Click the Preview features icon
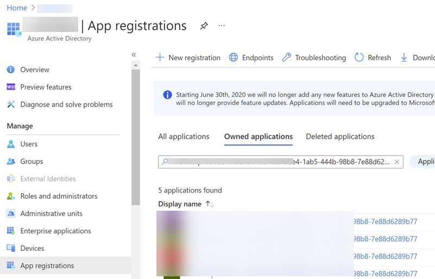 point(11,87)
